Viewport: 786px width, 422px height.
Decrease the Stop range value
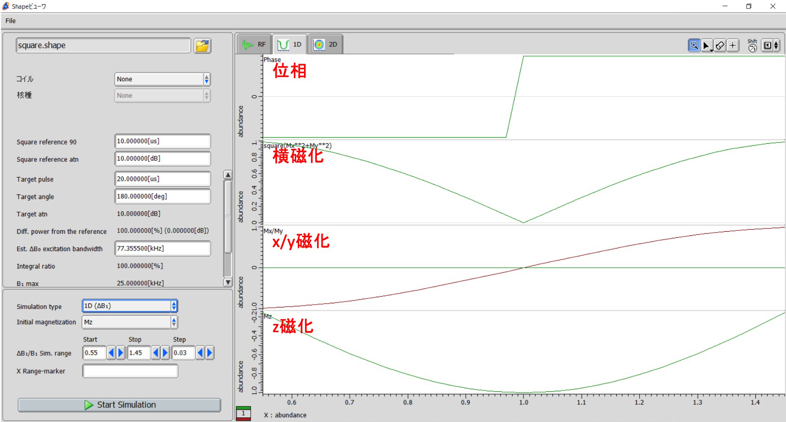(x=156, y=353)
